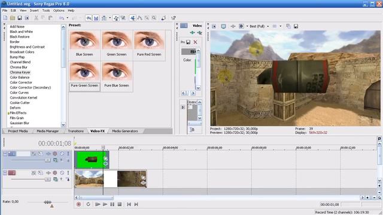The height and width of the screenshot is (215, 383).
Task: Save preview snapshot to file icon
Action: (296, 26)
